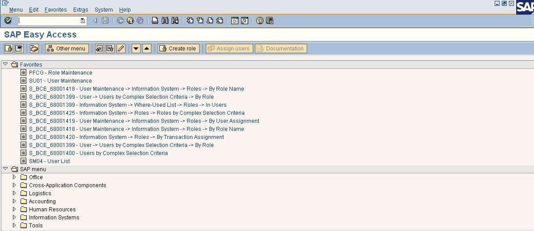
Task: Click the Create role button
Action: click(x=179, y=48)
